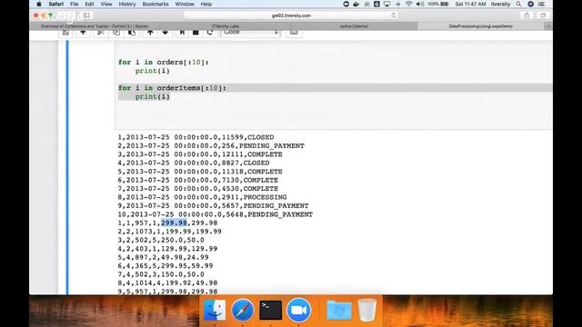Open the File menu
The image size is (582, 327).
click(75, 4)
